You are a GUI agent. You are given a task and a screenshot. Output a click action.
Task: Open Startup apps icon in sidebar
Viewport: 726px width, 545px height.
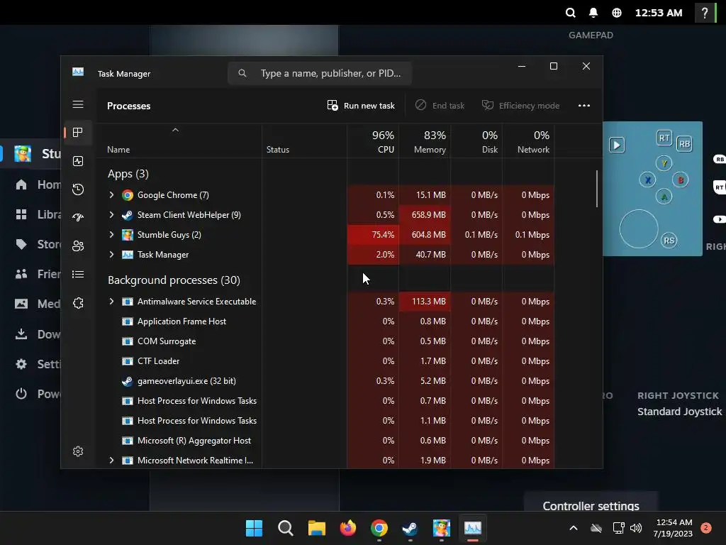(x=78, y=217)
